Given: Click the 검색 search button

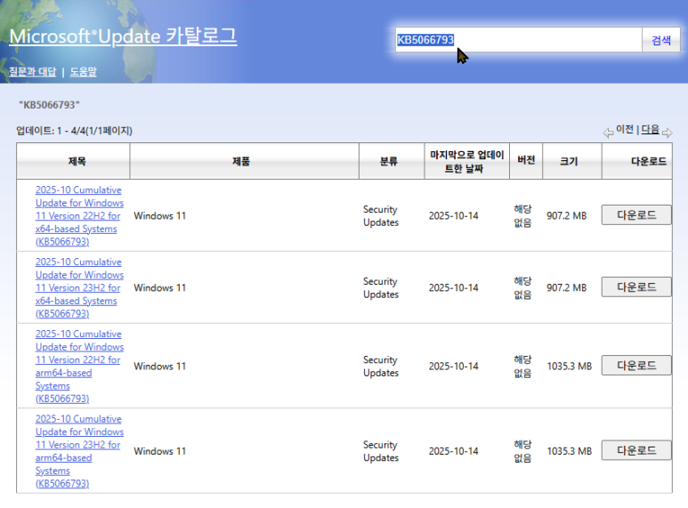Looking at the screenshot, I should [x=660, y=40].
